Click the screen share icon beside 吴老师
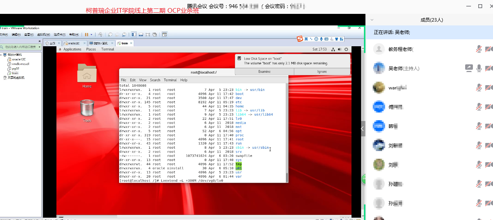Viewport: 493px width, 220px height. 469,68
